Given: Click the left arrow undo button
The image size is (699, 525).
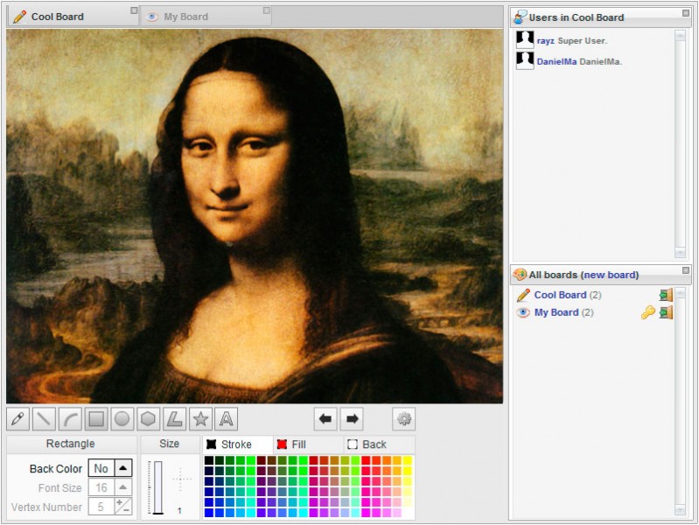Looking at the screenshot, I should (325, 419).
